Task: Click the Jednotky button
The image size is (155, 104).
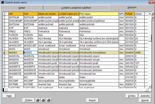Action: coord(145,96)
